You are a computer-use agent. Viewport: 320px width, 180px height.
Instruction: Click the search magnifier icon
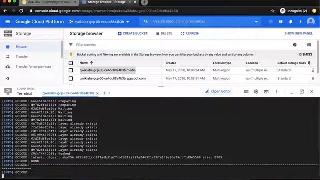[x=146, y=21]
